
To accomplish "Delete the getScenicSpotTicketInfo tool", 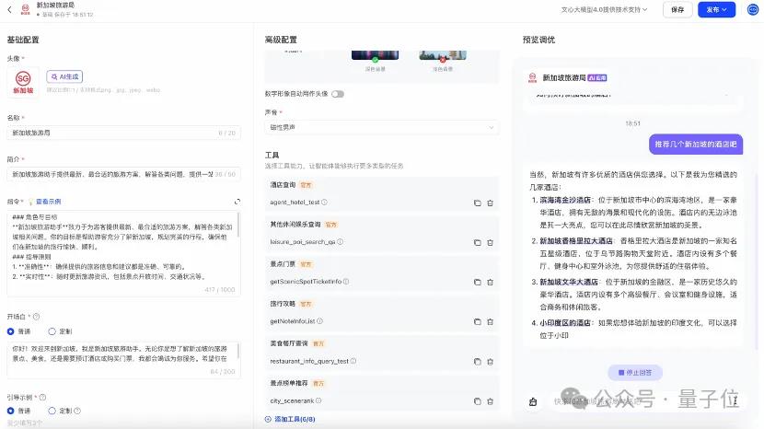I will pyautogui.click(x=491, y=282).
